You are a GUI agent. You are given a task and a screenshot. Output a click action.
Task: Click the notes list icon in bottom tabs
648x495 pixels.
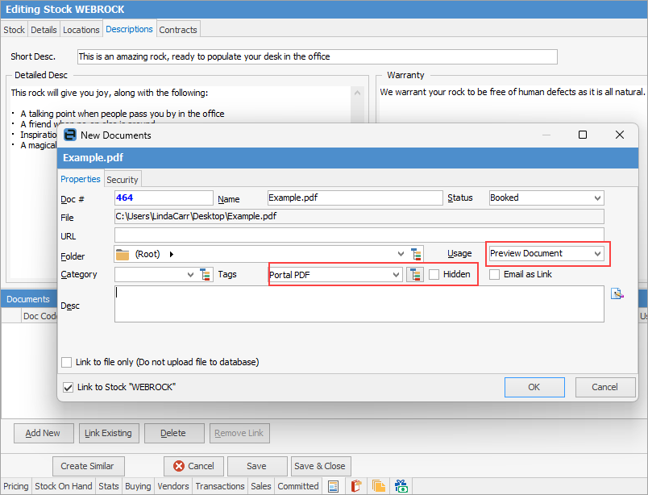(x=332, y=486)
